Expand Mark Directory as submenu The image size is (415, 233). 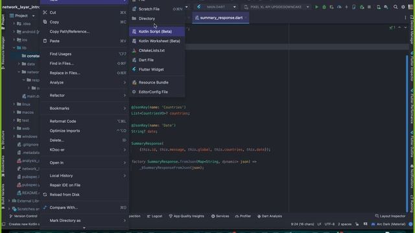pos(84,221)
